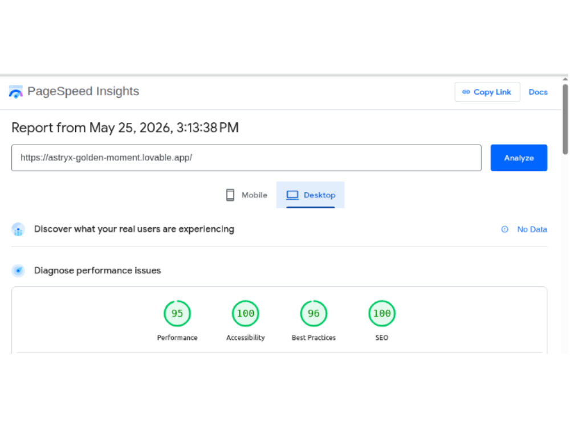Click the Best Practices label
Viewport: 570px width, 427px height.
pyautogui.click(x=313, y=338)
